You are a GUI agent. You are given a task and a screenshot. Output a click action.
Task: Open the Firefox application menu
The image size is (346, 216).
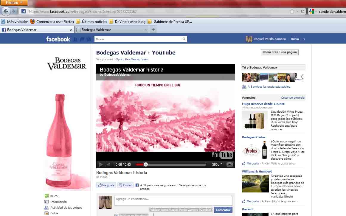(14, 2)
